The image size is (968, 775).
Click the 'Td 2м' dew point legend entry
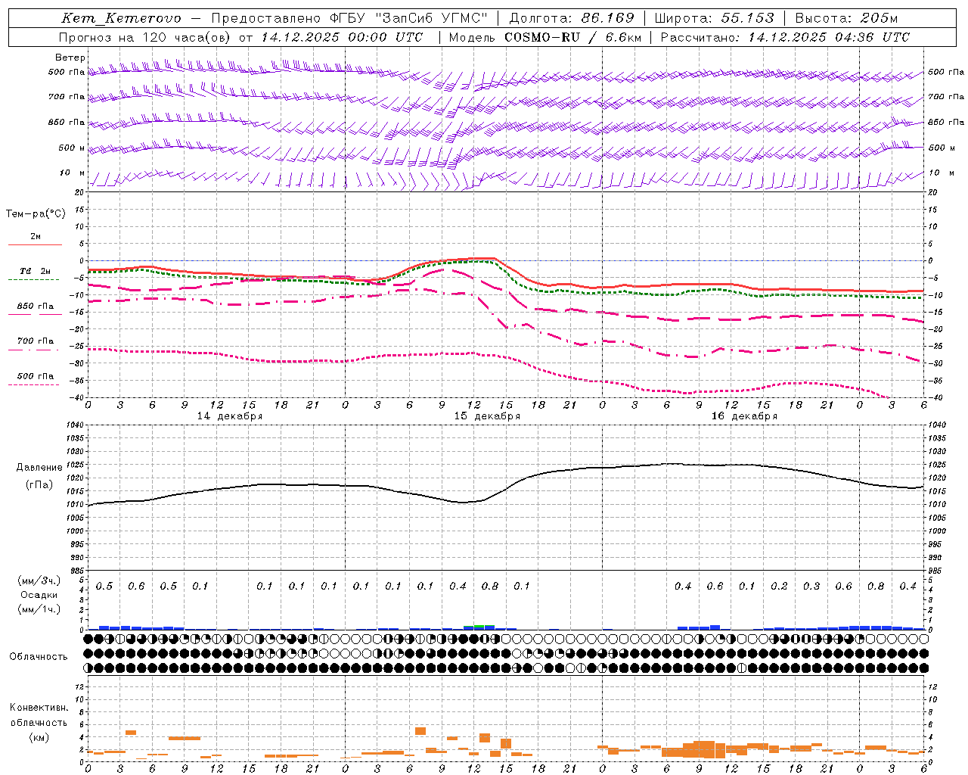coord(36,271)
